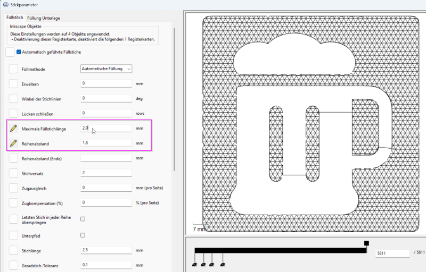Viewport: 426px width, 272px height.
Task: Click the first stitch marker icon below the simulation bar
Action: click(x=195, y=263)
